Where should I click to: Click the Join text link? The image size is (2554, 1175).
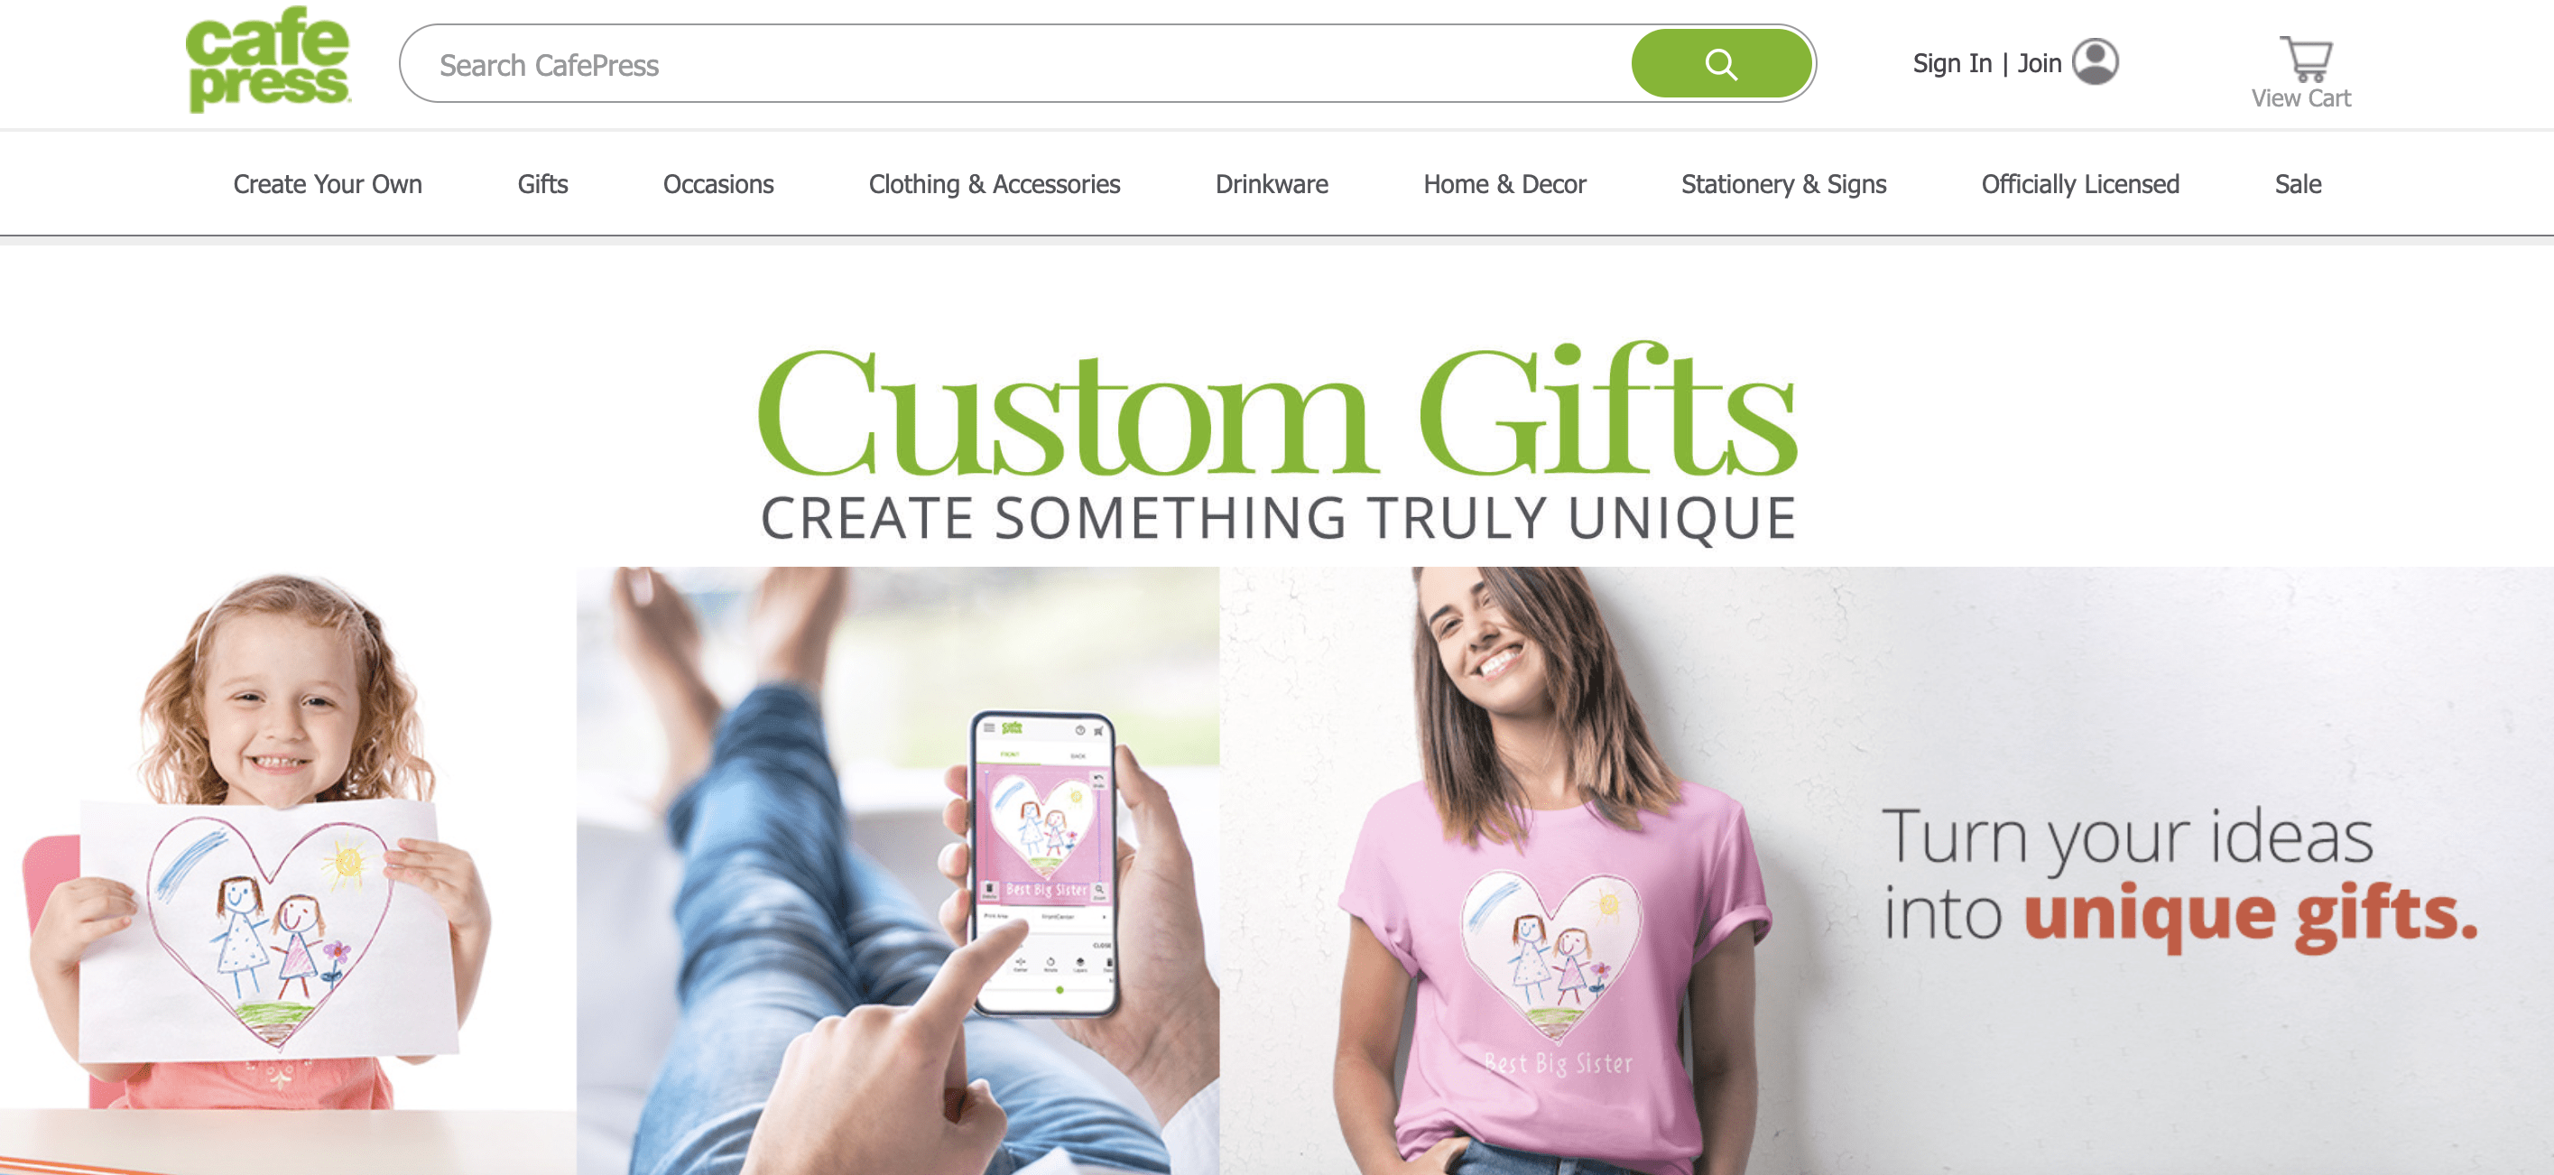[x=2040, y=62]
